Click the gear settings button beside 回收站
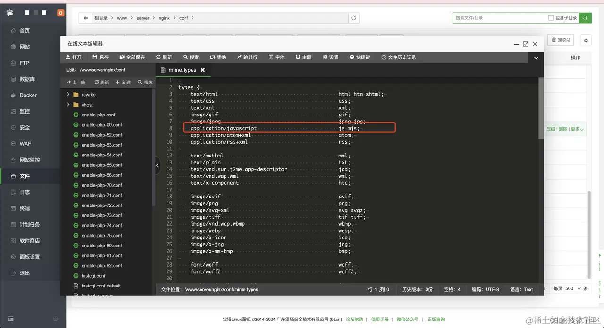 pos(586,41)
